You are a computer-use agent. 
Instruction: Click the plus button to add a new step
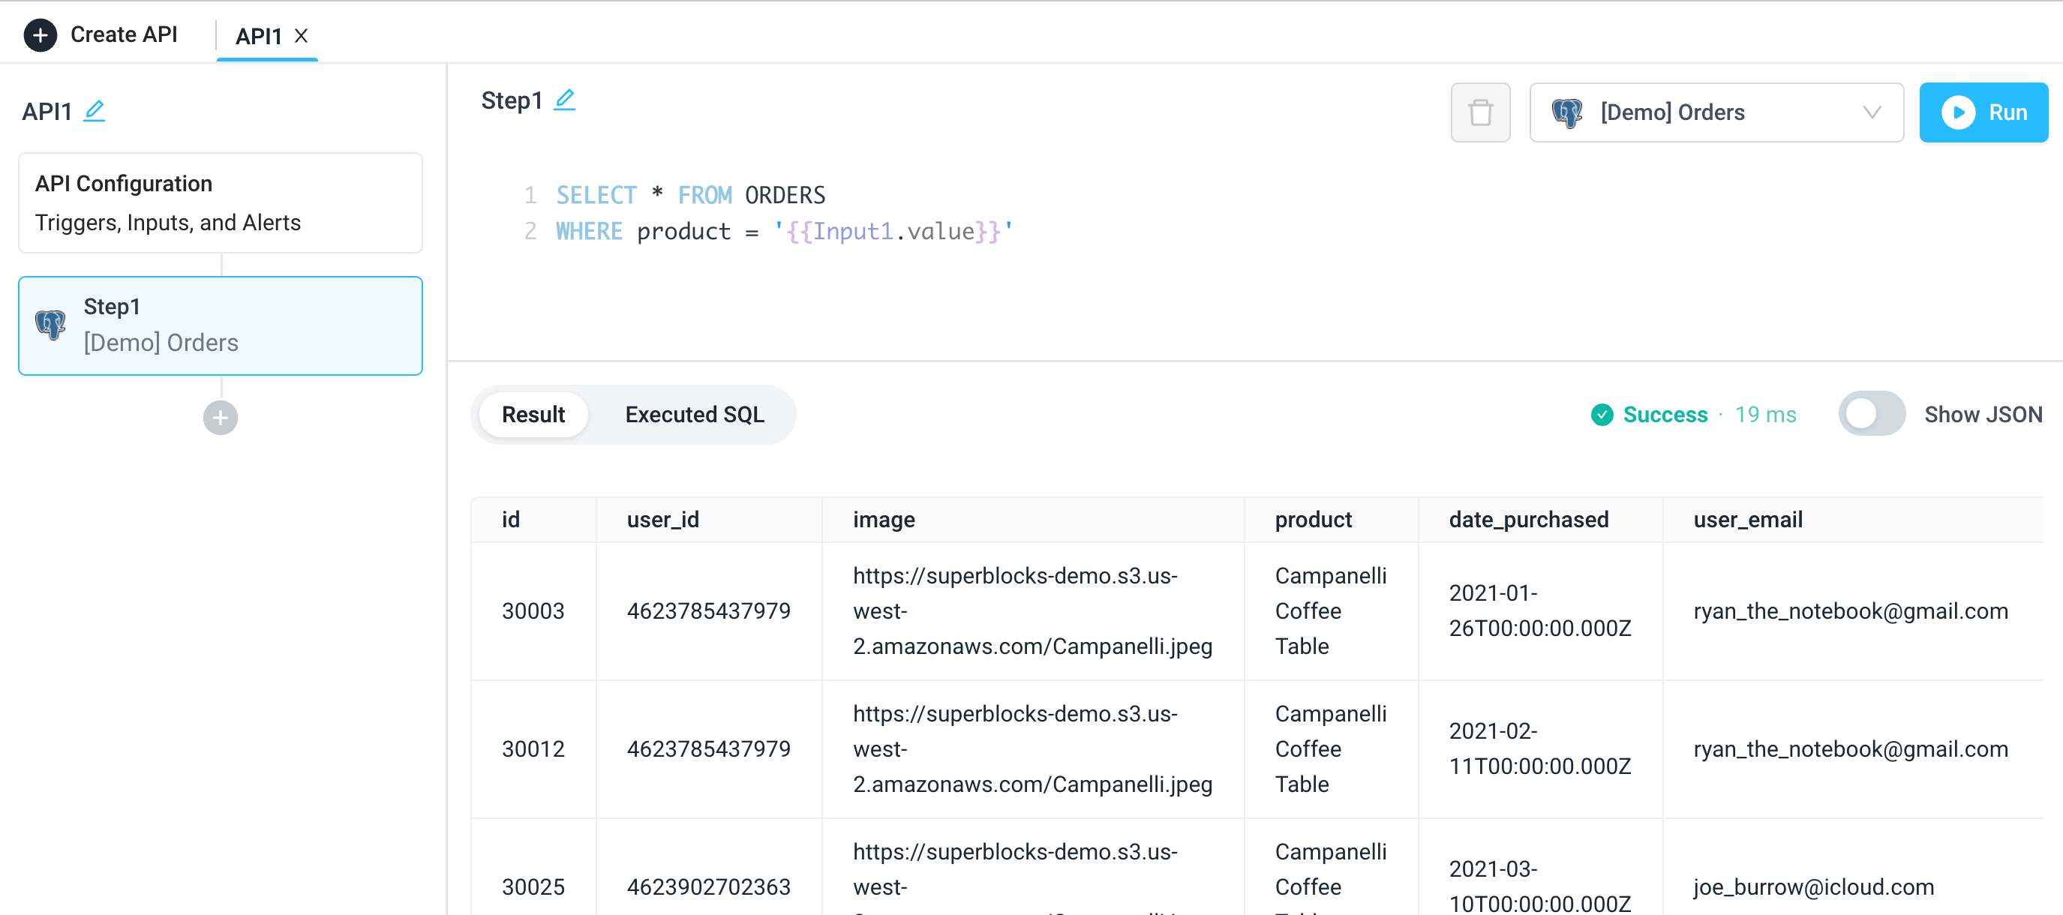click(x=220, y=417)
